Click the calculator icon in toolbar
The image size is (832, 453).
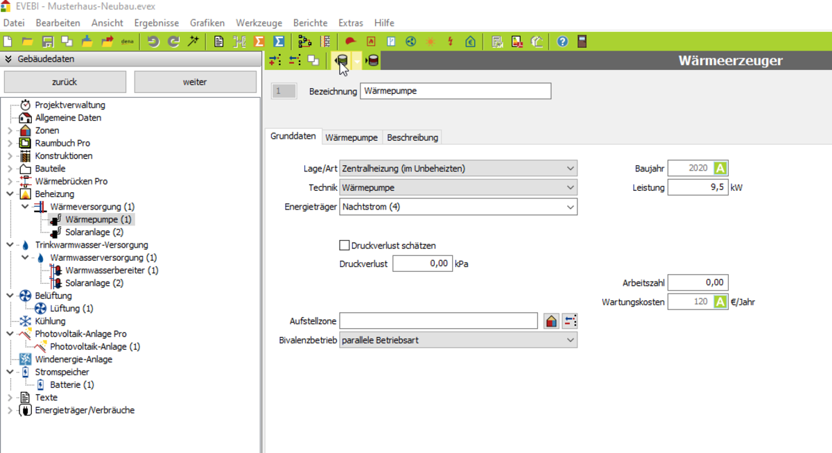582,42
